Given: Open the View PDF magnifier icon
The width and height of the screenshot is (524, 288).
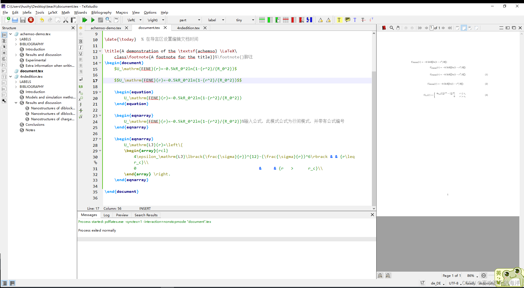Looking at the screenshot, I should (x=108, y=20).
